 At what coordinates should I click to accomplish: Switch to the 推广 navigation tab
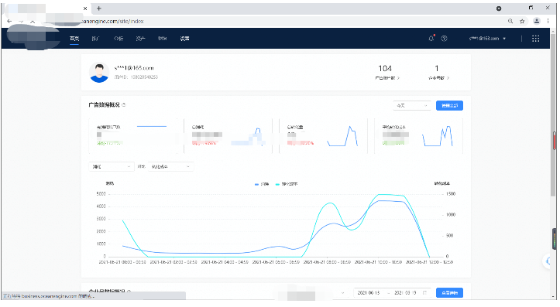coord(95,39)
